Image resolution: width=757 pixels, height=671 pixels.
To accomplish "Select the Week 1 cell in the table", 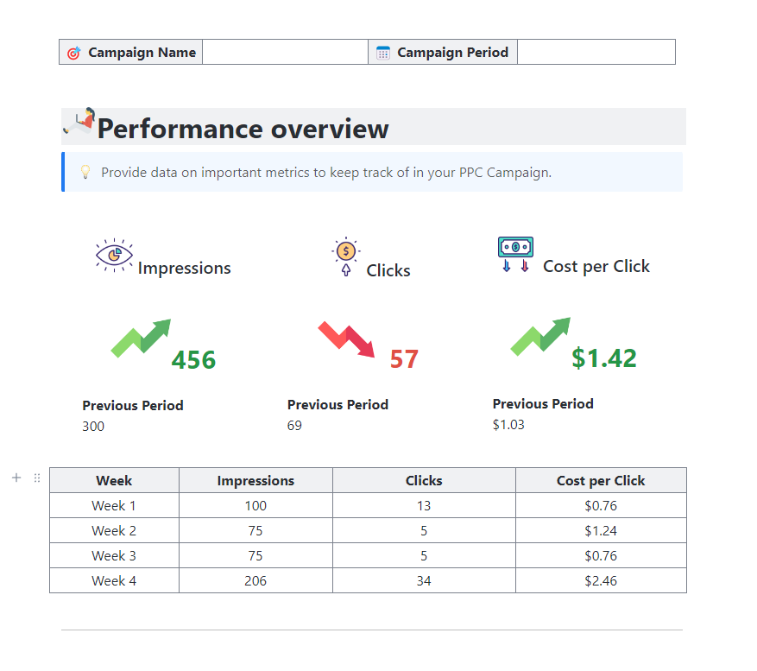I will pyautogui.click(x=114, y=505).
